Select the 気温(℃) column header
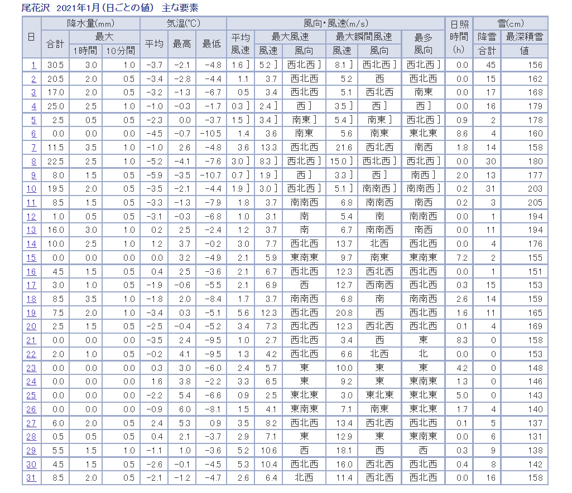572x493 pixels. [184, 23]
